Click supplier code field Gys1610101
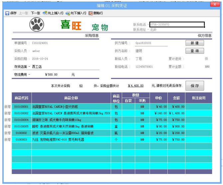223x185 pixels. 151,43
